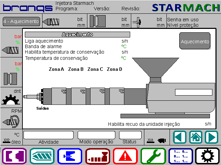Click the 'Programa:' label in header

(67, 9)
